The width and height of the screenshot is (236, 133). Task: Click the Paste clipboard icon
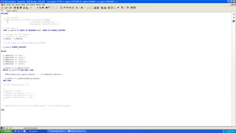pos(43,7)
